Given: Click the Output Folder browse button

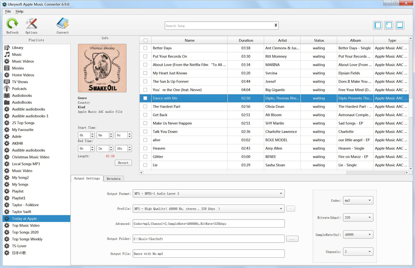Looking at the screenshot, I should [x=293, y=239].
